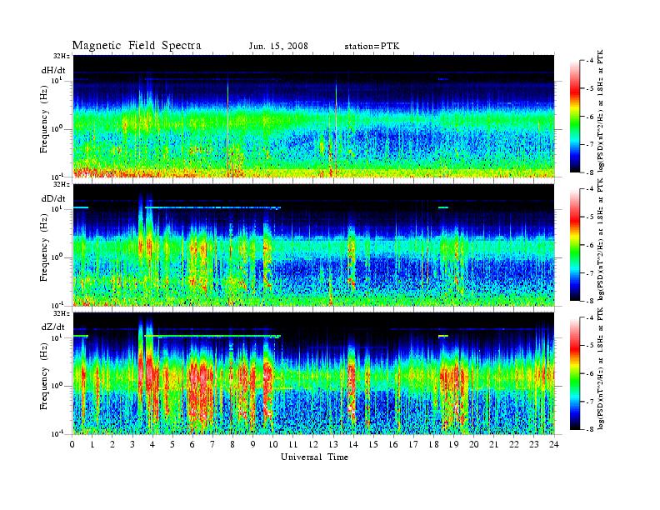Screen dimensions: 660x510
Task: Click the "32Hz" tick of dH/dt panel
Action: tap(62, 56)
